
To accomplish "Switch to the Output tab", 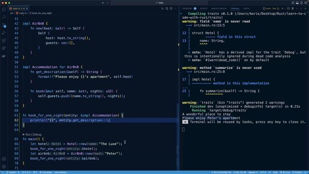I will 204,9.
